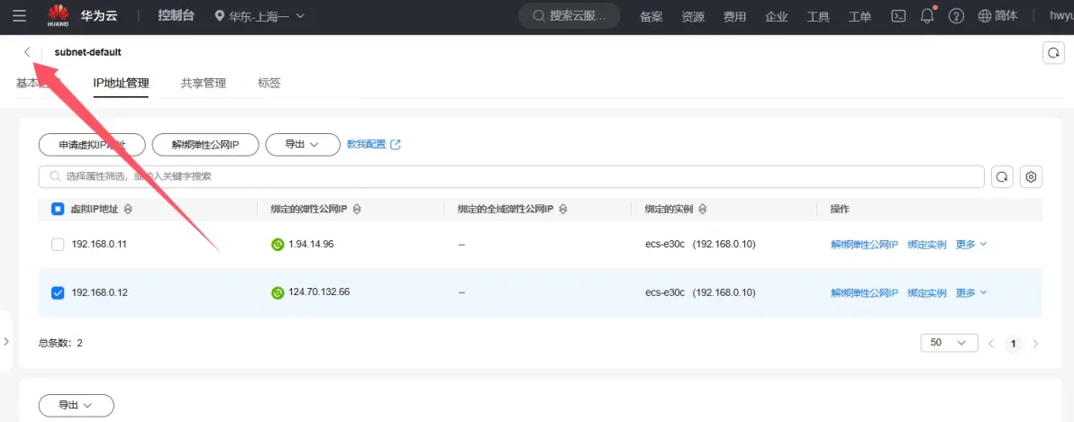
Task: Change page size dropdown showing 50
Action: (949, 343)
